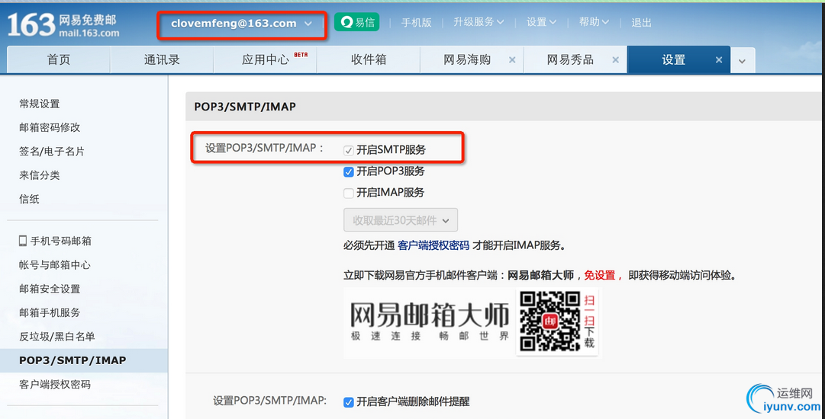Select 来信分类 in the sidebar
Screen dimensions: 825x419
click(40, 175)
